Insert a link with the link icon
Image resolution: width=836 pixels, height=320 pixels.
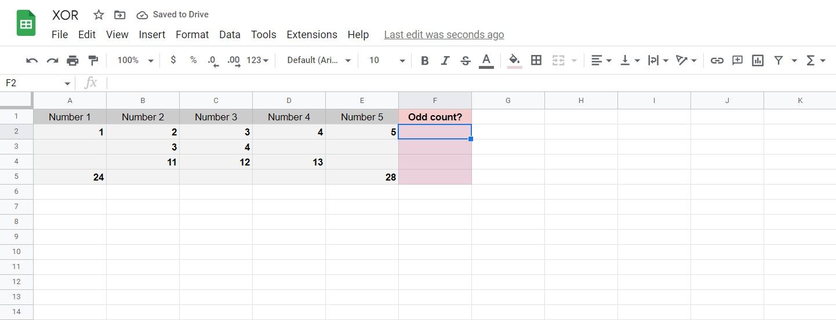[x=717, y=60]
